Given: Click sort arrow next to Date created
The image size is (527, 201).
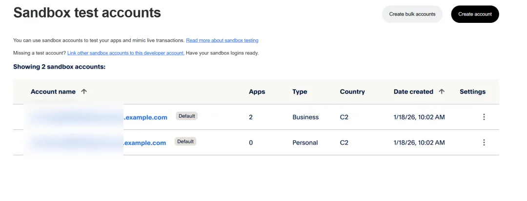Looking at the screenshot, I should point(442,91).
